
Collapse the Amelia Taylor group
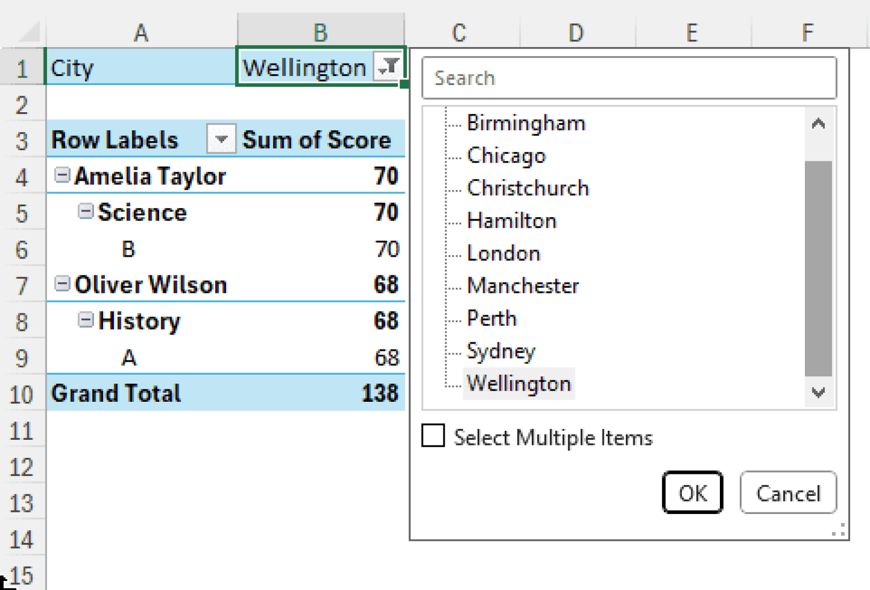click(x=62, y=176)
